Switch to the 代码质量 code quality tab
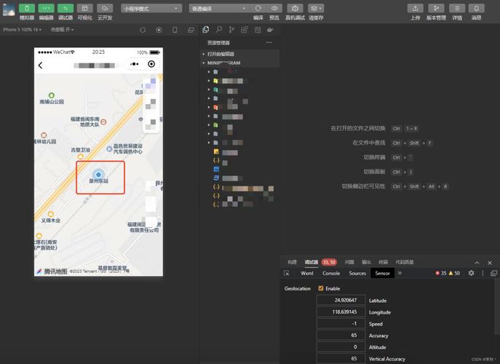The image size is (500, 364). pos(405,262)
